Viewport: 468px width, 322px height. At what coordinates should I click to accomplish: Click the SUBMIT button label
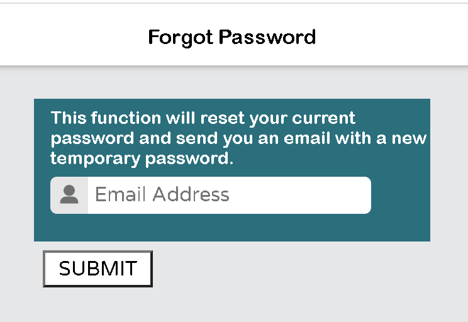click(98, 269)
